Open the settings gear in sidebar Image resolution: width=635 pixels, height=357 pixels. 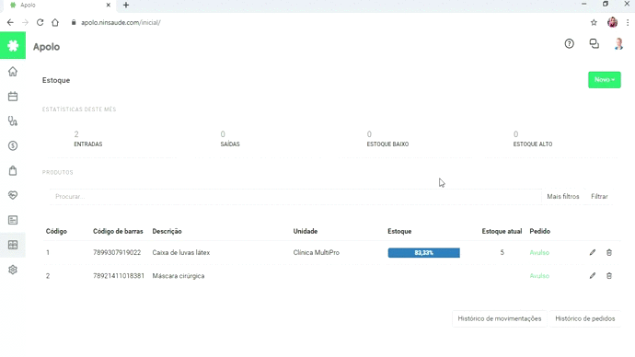pos(13,270)
